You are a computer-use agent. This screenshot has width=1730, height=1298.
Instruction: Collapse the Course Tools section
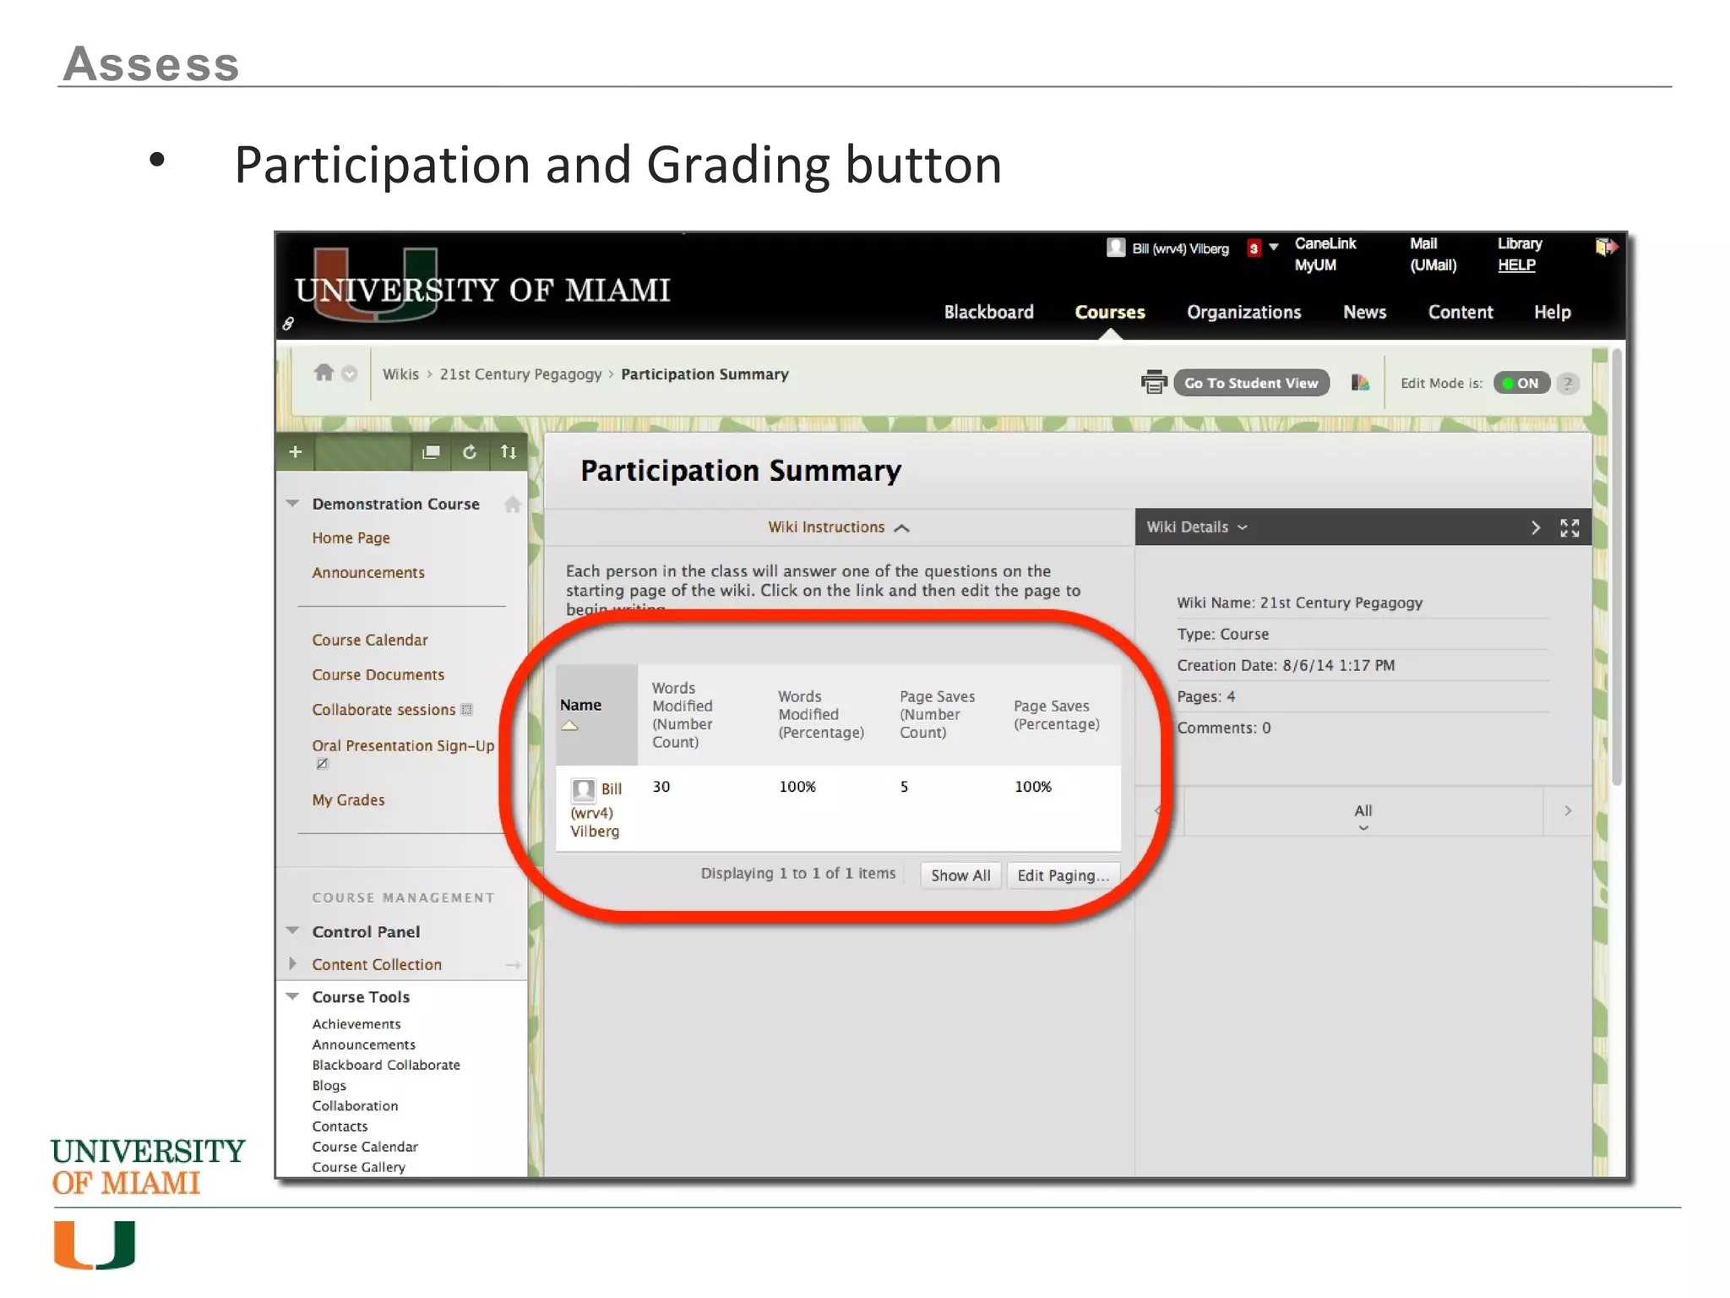[293, 997]
